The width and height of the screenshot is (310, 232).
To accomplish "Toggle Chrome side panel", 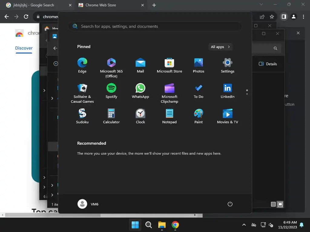I will coord(284,17).
